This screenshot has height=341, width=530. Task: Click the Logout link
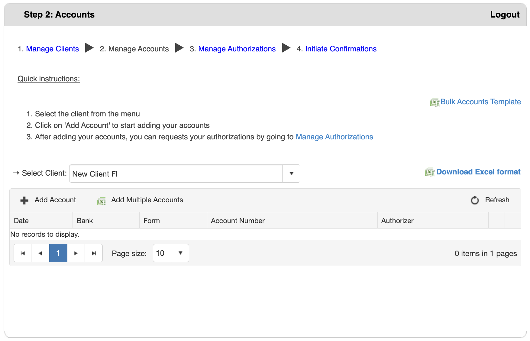(x=505, y=14)
